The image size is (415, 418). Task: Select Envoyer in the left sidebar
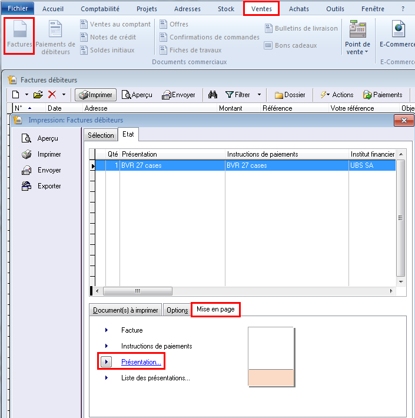pyautogui.click(x=49, y=170)
